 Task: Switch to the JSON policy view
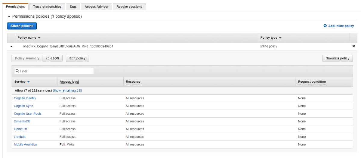(x=53, y=58)
